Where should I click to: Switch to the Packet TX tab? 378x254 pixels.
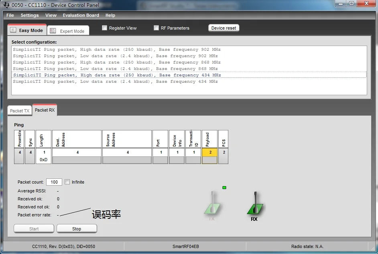click(20, 111)
